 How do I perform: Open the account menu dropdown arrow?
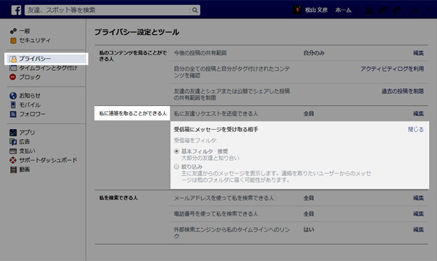pyautogui.click(x=428, y=10)
